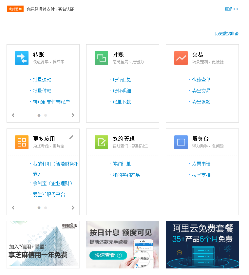This screenshot has width=249, height=275.
Task: Click the blue 转账 transfer icon
Action: coord(22,58)
